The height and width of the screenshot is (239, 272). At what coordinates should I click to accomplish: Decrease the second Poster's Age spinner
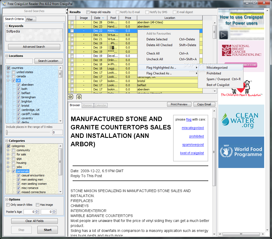54,213
